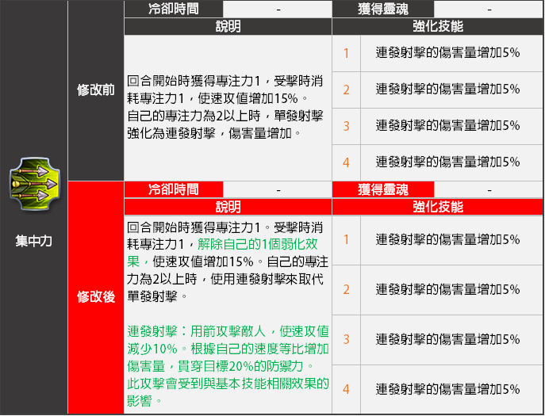Click enhancement level 4 number in 修改前 section

coord(346,162)
